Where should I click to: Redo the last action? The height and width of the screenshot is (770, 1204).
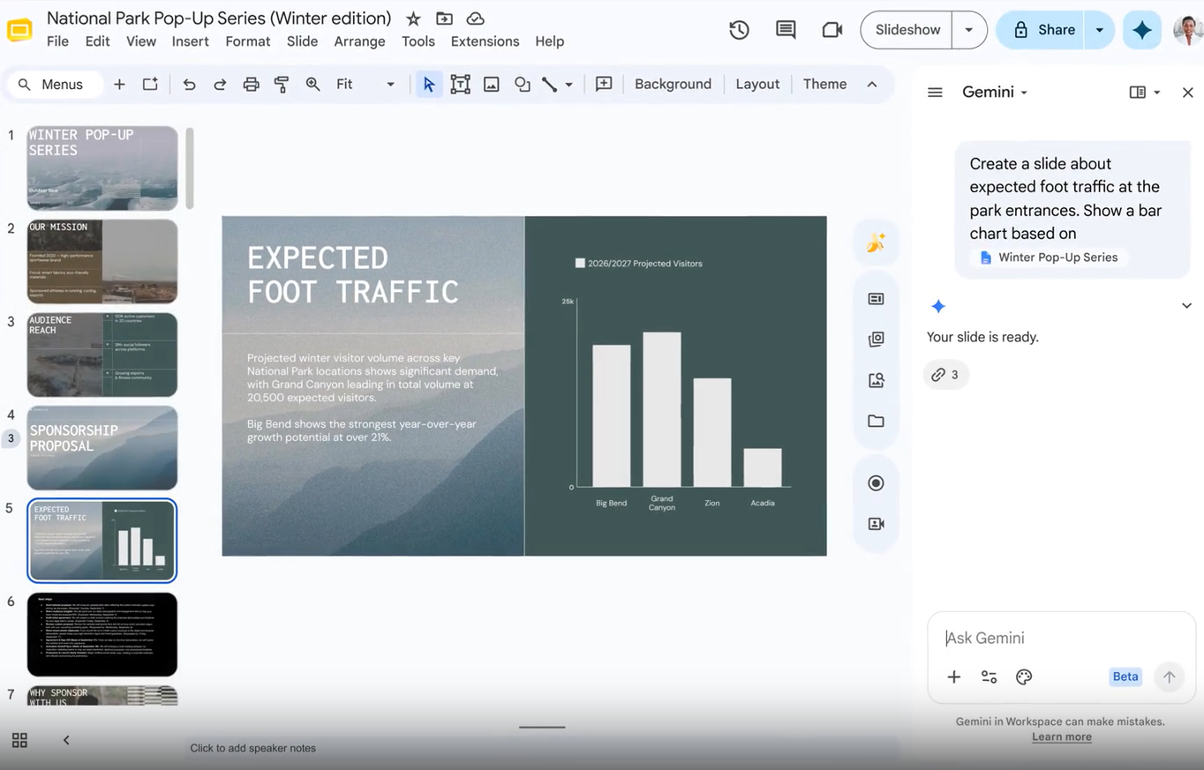(x=220, y=85)
